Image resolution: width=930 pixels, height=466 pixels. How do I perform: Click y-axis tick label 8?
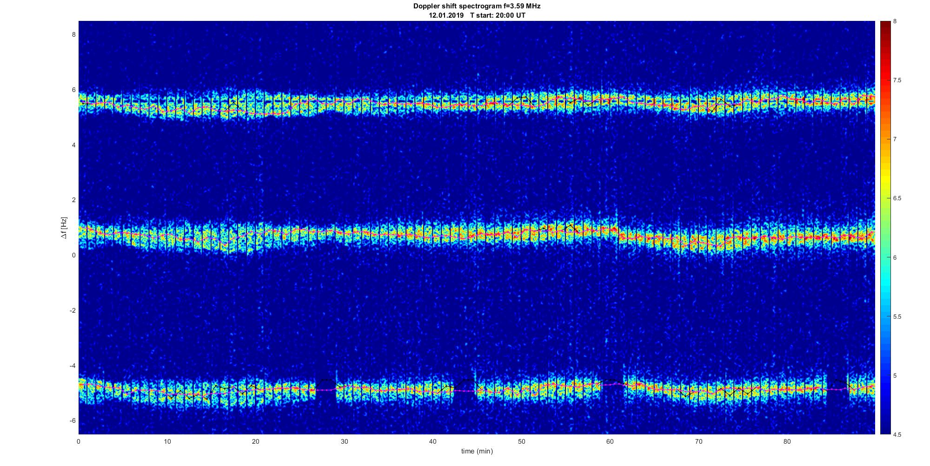pyautogui.click(x=73, y=34)
